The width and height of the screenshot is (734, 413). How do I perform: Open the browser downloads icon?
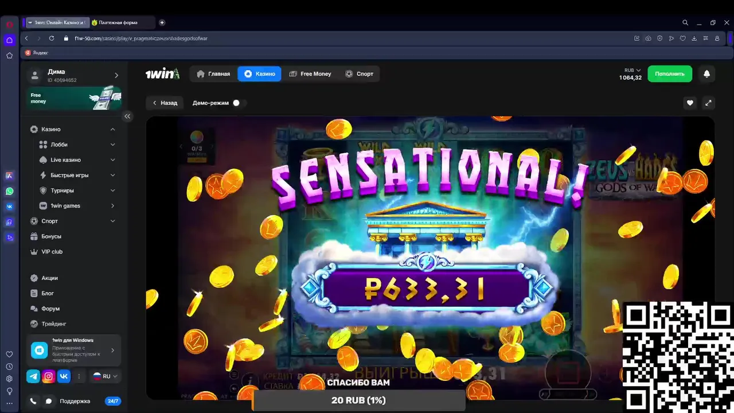click(694, 38)
